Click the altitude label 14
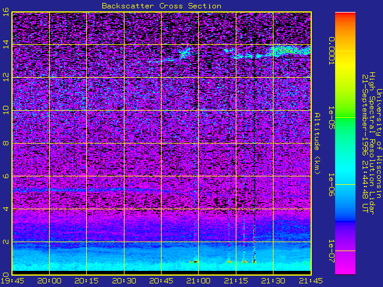 coord(6,45)
